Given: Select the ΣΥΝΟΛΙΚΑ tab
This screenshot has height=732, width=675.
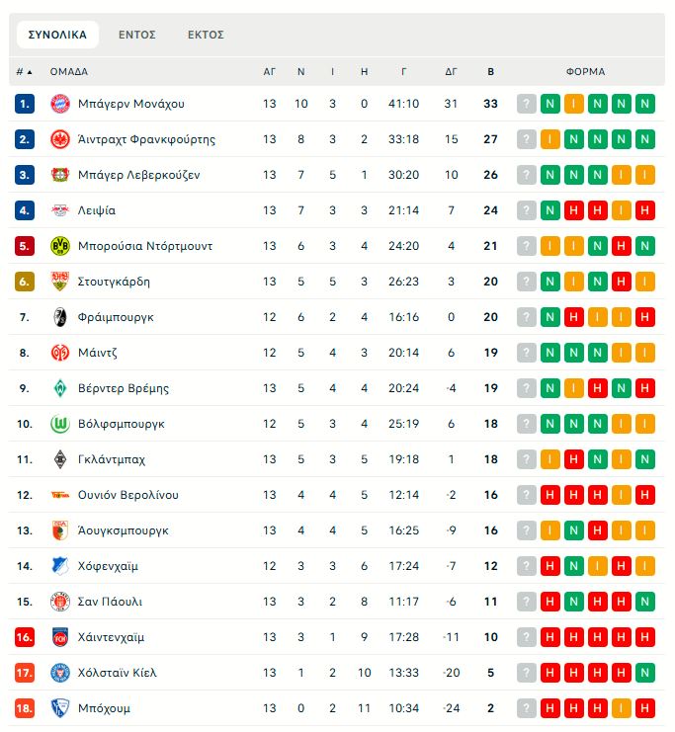Looking at the screenshot, I should tap(57, 35).
